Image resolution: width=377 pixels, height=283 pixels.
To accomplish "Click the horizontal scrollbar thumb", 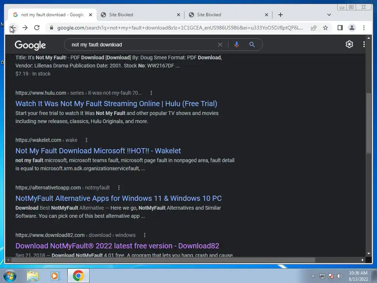I will [163, 260].
